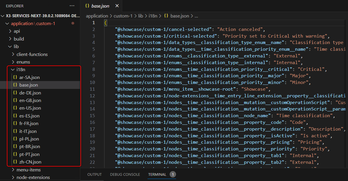Open pt-PT.json translation file
The height and width of the screenshot is (181, 348).
[x=29, y=154]
